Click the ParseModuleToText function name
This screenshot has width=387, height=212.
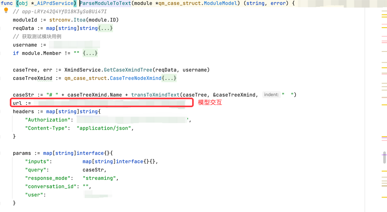coord(105,4)
